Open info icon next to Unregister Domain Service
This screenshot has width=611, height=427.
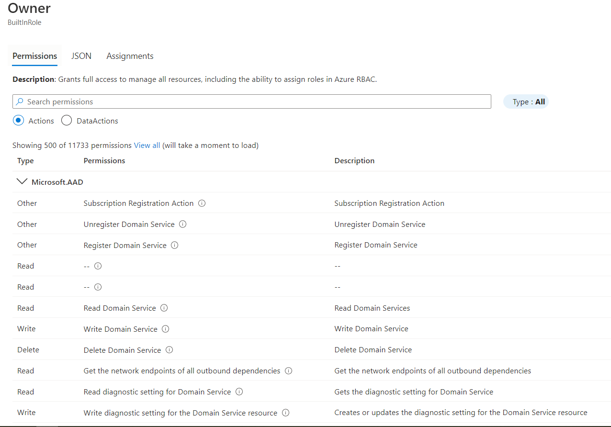pyautogui.click(x=183, y=224)
